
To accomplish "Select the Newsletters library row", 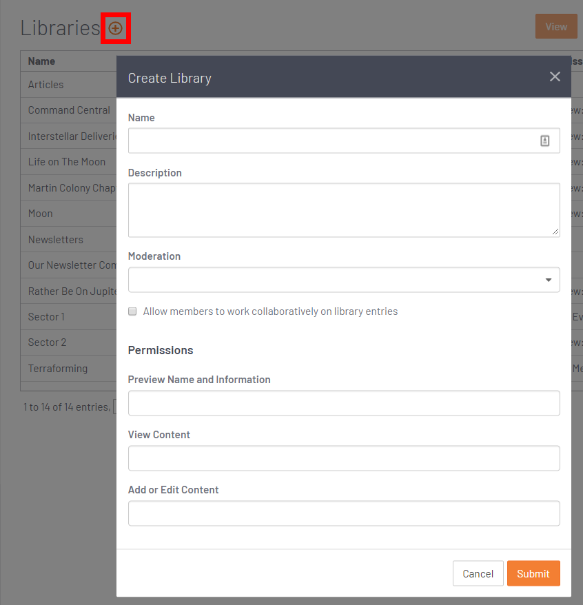I will click(56, 240).
